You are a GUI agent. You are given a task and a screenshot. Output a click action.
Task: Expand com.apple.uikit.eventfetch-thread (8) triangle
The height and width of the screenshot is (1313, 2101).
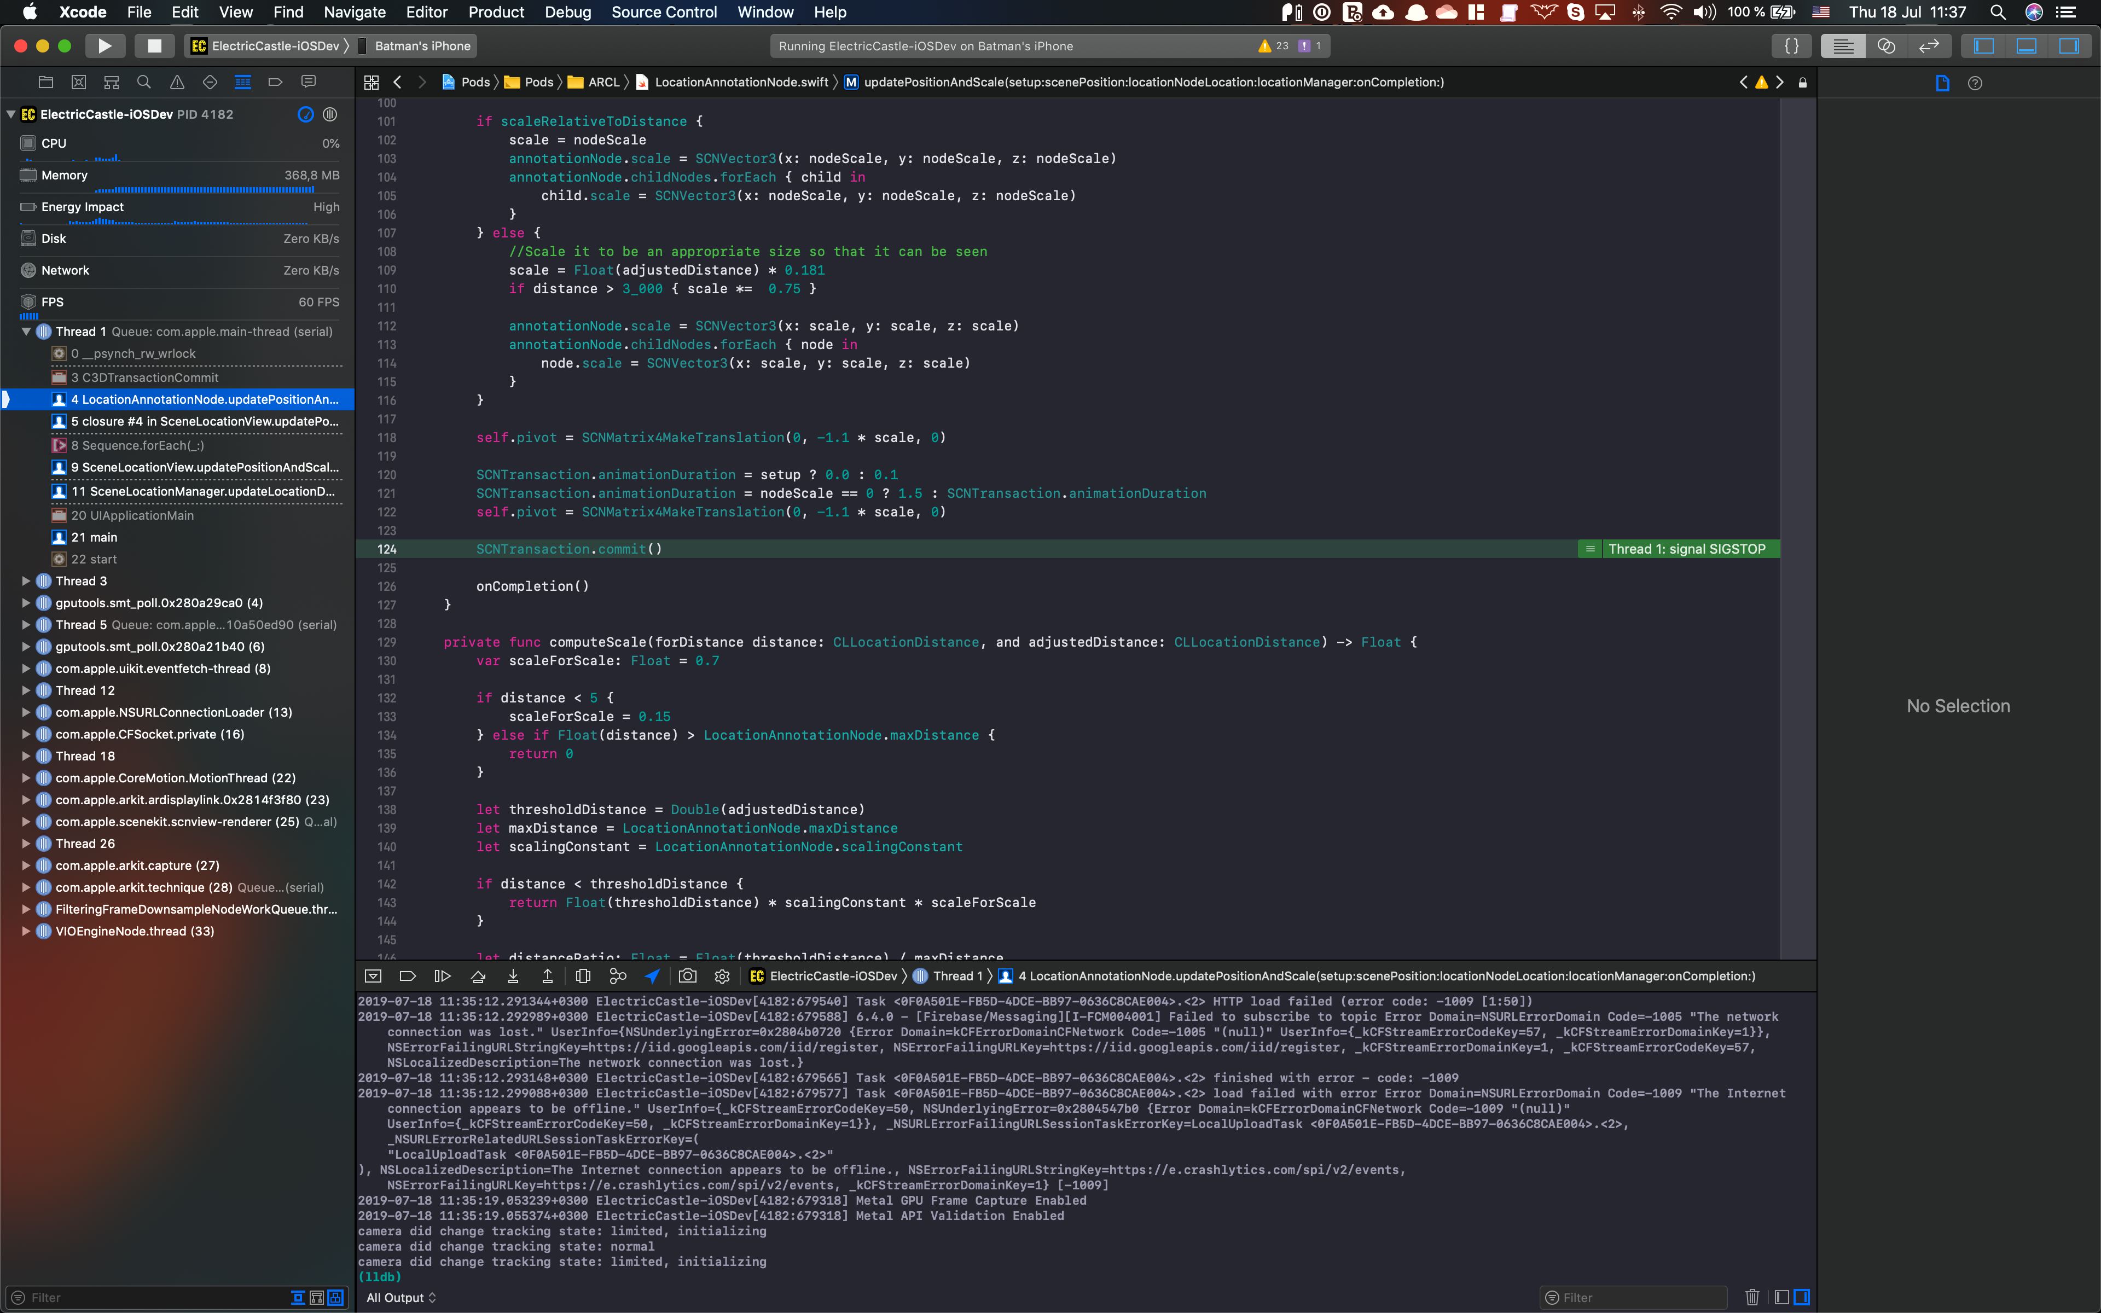pyautogui.click(x=26, y=669)
